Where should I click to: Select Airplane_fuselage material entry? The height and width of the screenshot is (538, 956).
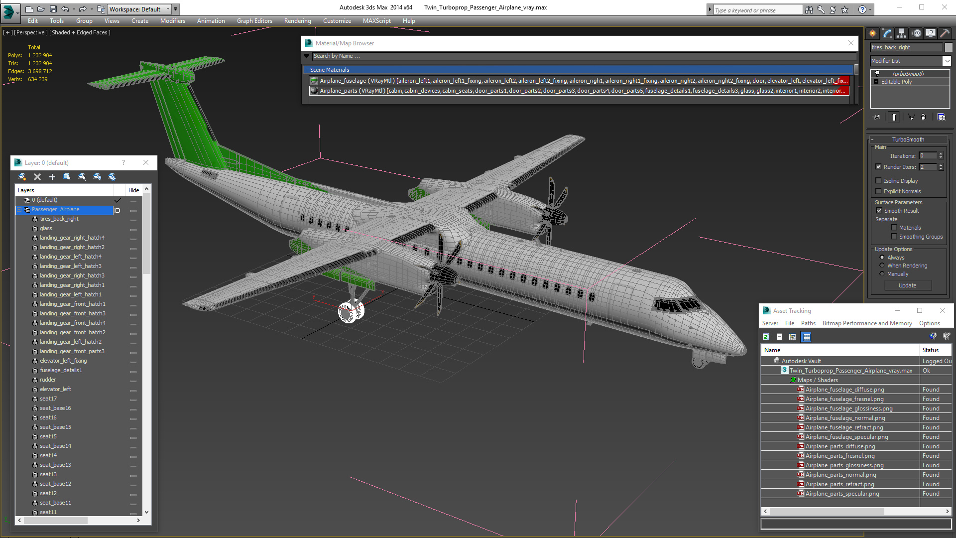pyautogui.click(x=579, y=81)
